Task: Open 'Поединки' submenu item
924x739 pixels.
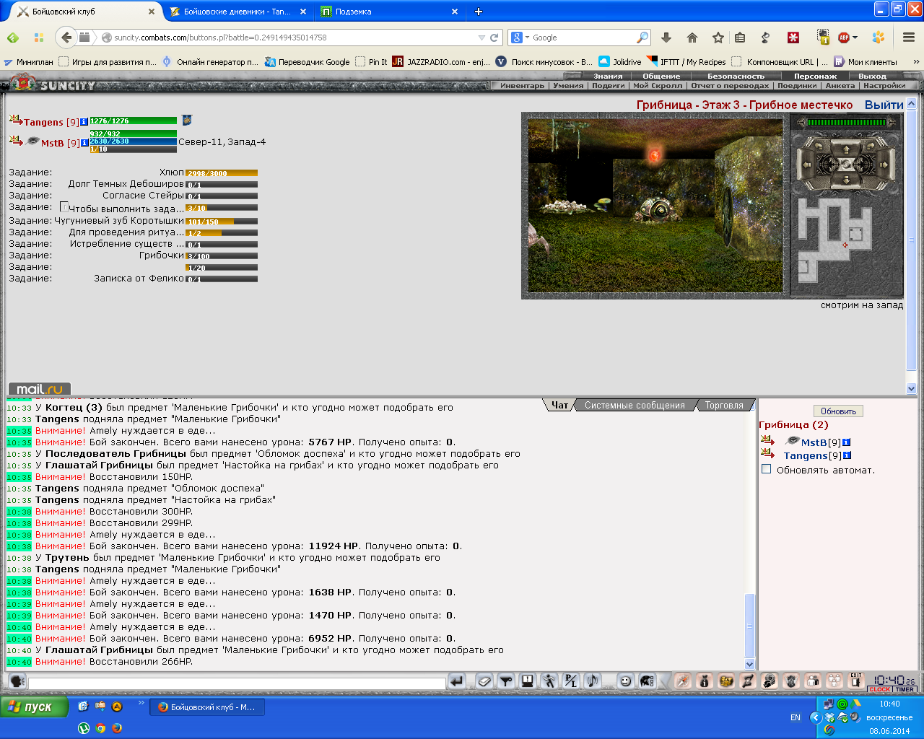Action: coord(797,85)
